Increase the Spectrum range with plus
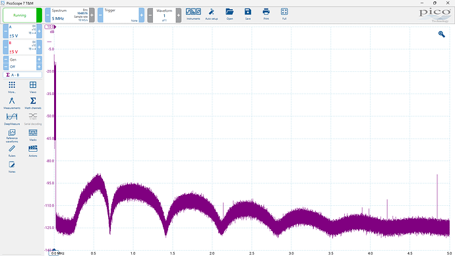The width and height of the screenshot is (455, 256). (92, 15)
